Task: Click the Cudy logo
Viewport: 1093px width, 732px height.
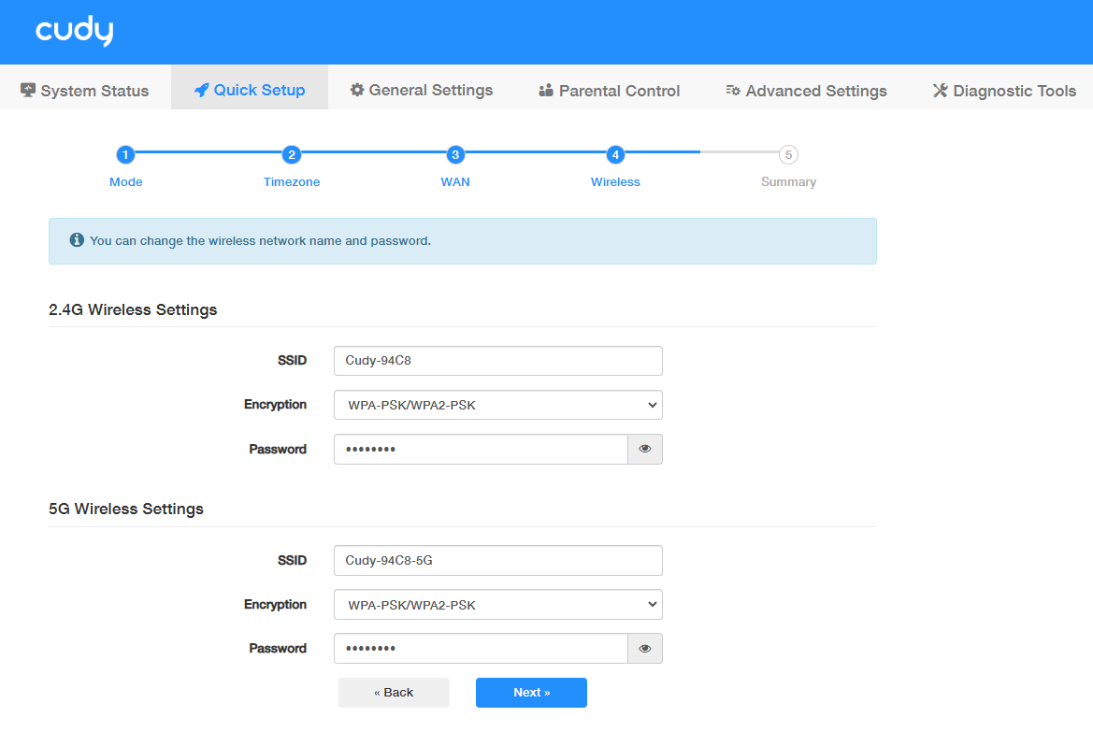Action: (x=75, y=32)
